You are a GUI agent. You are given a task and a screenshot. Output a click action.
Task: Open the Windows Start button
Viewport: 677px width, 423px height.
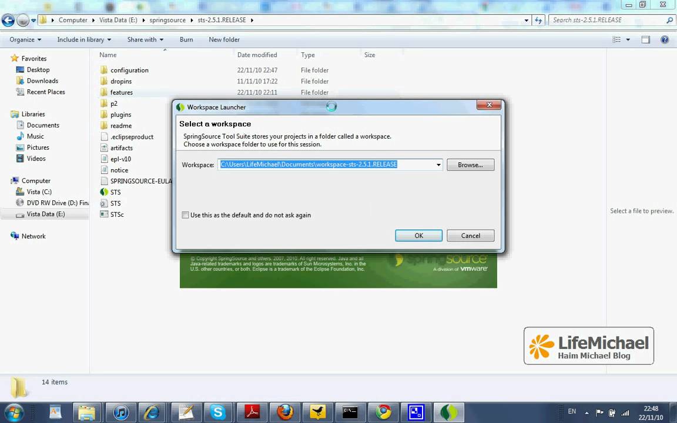14,412
